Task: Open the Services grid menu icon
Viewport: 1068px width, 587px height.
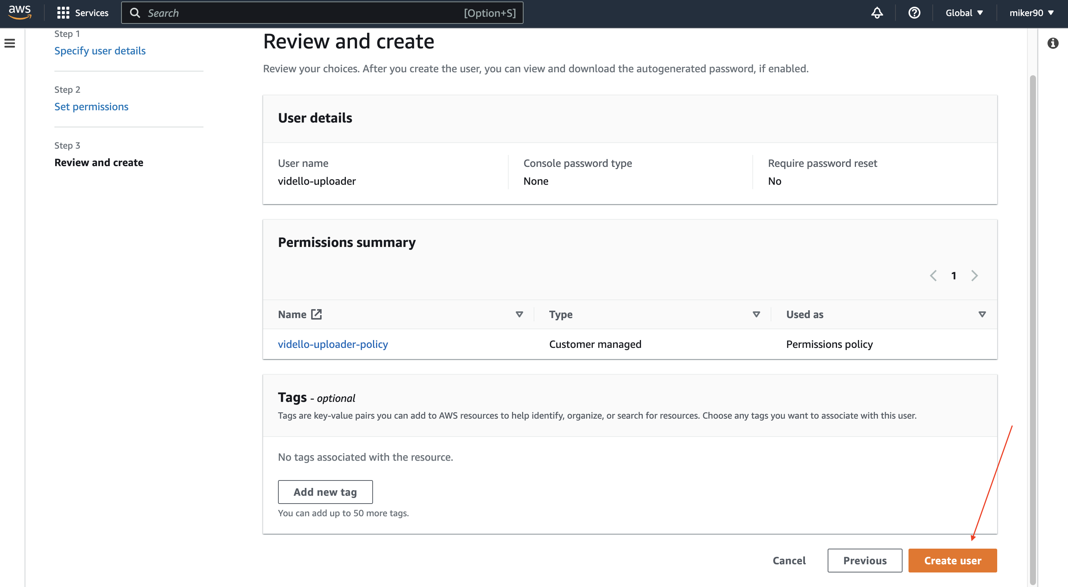Action: tap(63, 13)
